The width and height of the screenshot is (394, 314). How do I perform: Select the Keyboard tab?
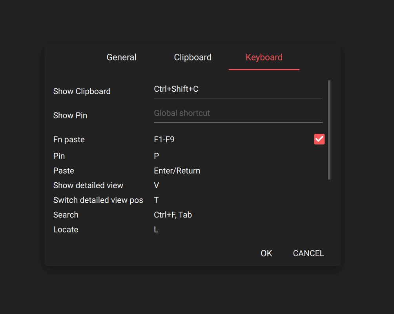[x=264, y=57]
